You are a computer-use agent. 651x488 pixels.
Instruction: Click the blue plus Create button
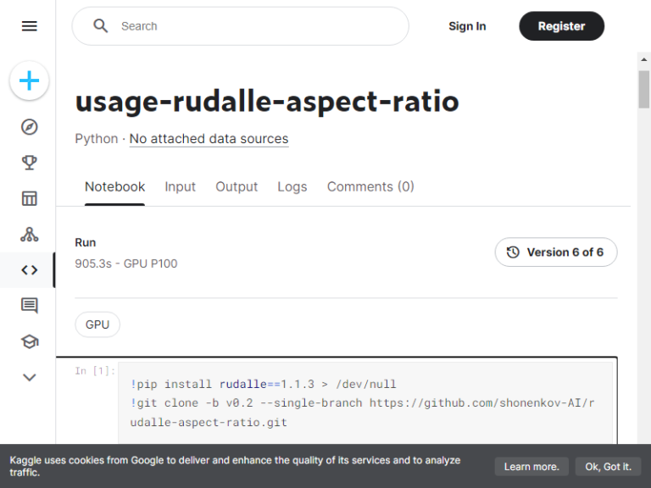coord(29,80)
